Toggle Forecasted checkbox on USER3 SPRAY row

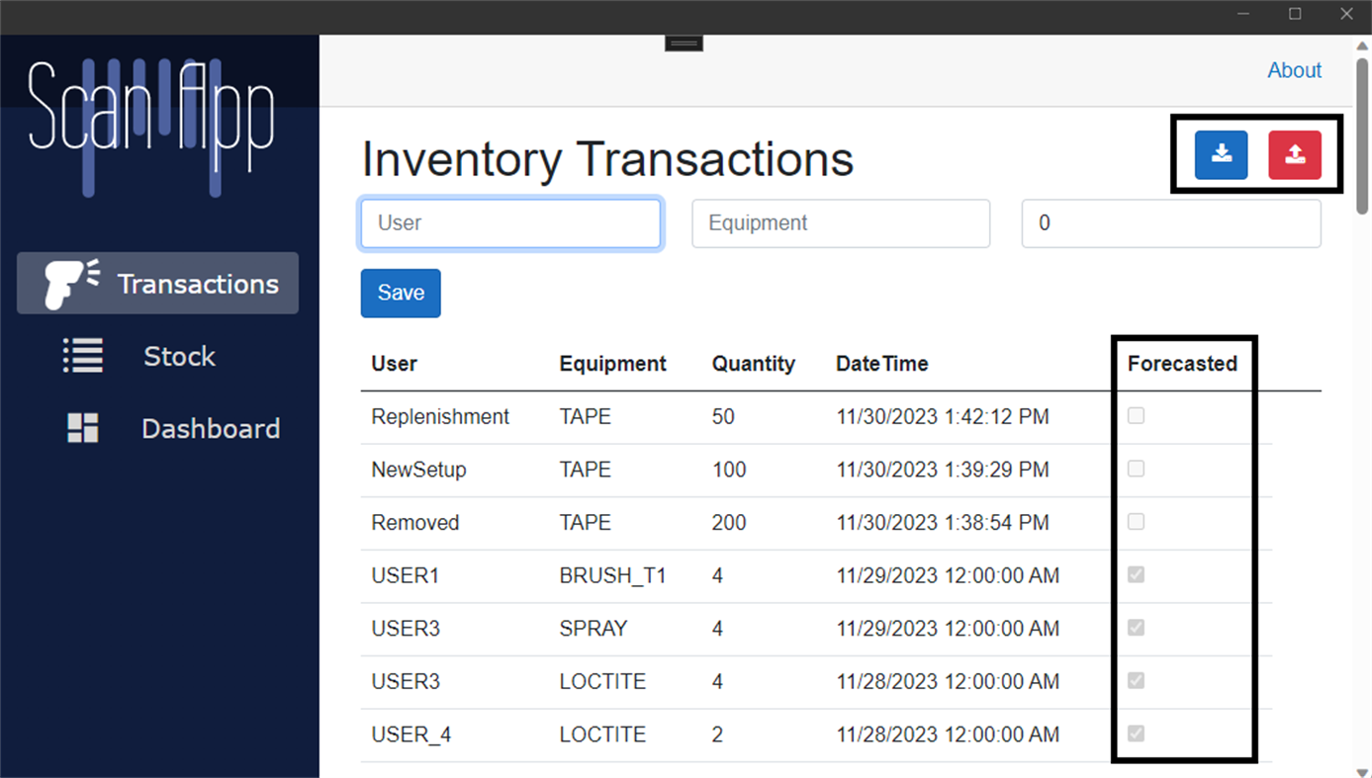[x=1136, y=628]
